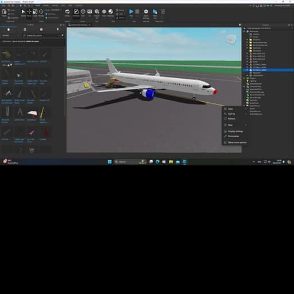The width and height of the screenshot is (294, 294).
Task: Pin the Explorer panel
Action: coord(289,25)
